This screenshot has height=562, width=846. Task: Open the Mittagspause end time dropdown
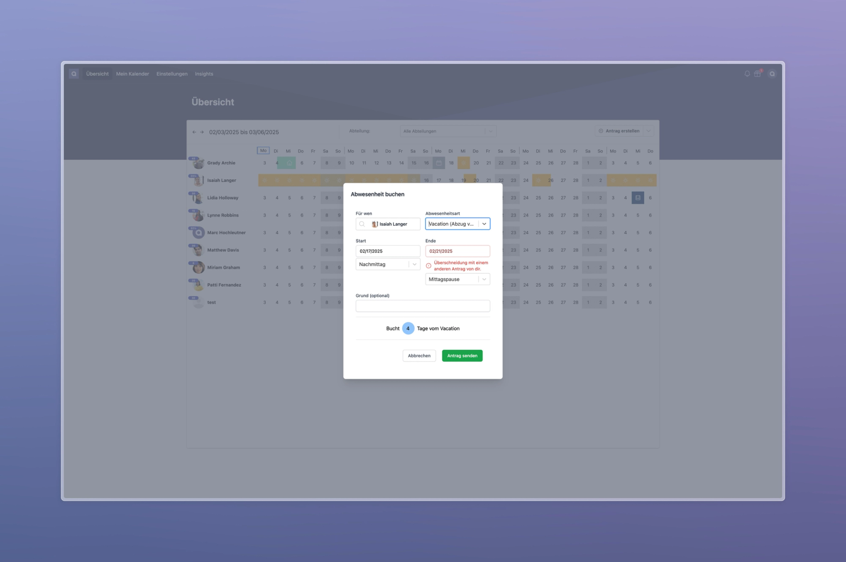pyautogui.click(x=484, y=279)
